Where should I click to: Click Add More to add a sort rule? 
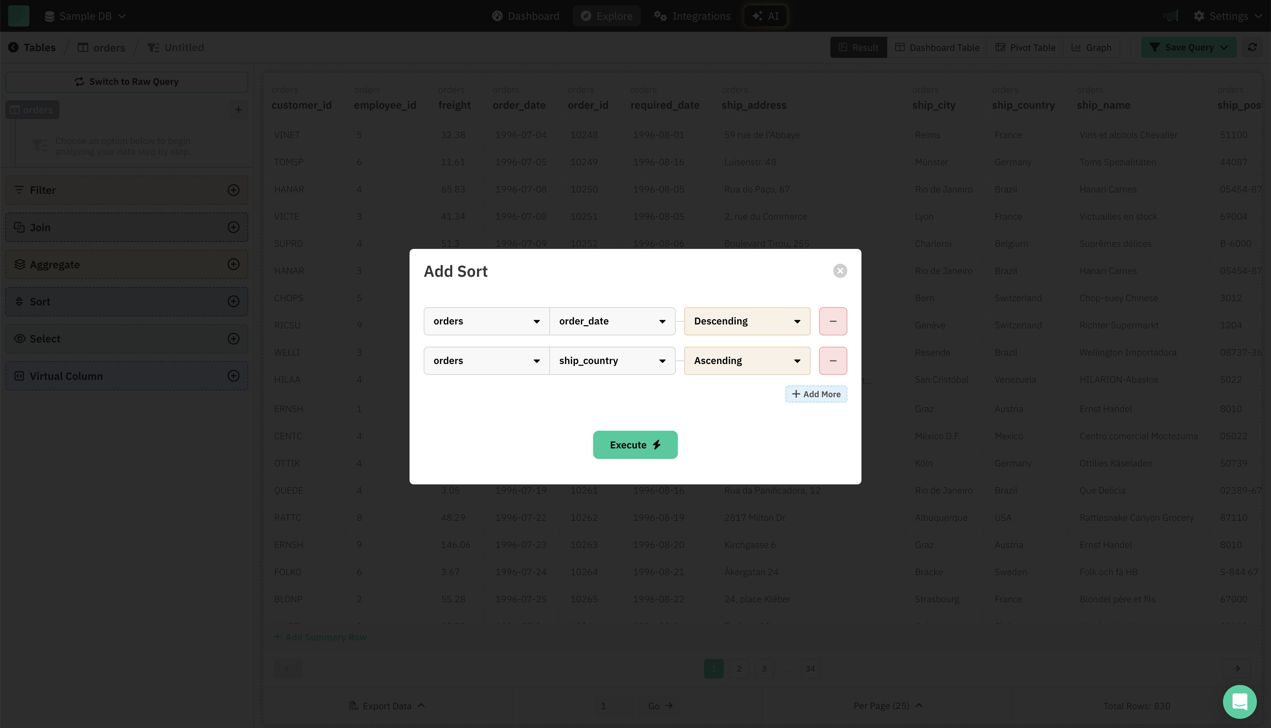pyautogui.click(x=816, y=394)
